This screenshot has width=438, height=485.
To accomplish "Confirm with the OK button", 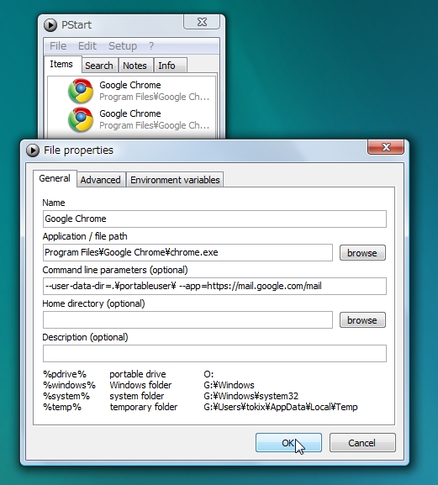I will click(288, 443).
